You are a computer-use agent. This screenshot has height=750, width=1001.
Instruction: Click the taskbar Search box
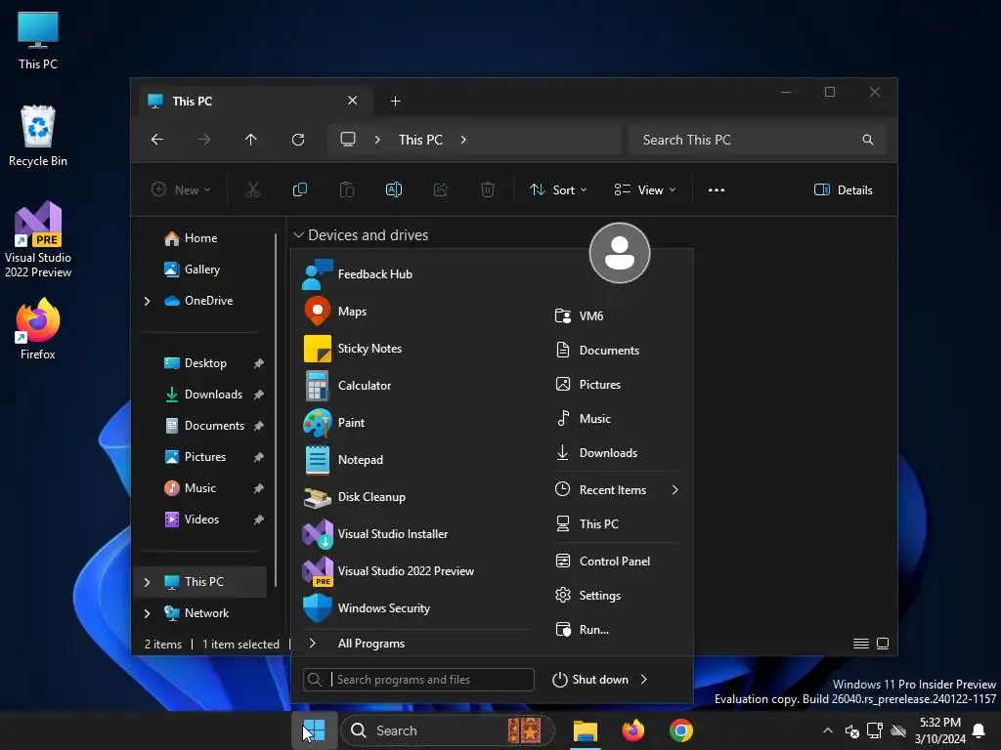[x=447, y=730]
